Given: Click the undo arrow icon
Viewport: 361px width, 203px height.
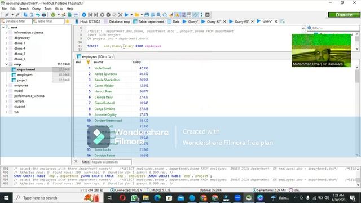Looking at the screenshot, I should (x=38, y=15).
